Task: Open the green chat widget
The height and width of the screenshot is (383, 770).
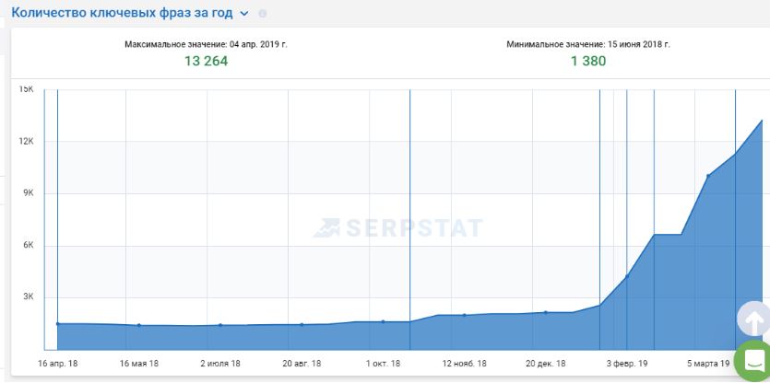Action: click(x=753, y=361)
